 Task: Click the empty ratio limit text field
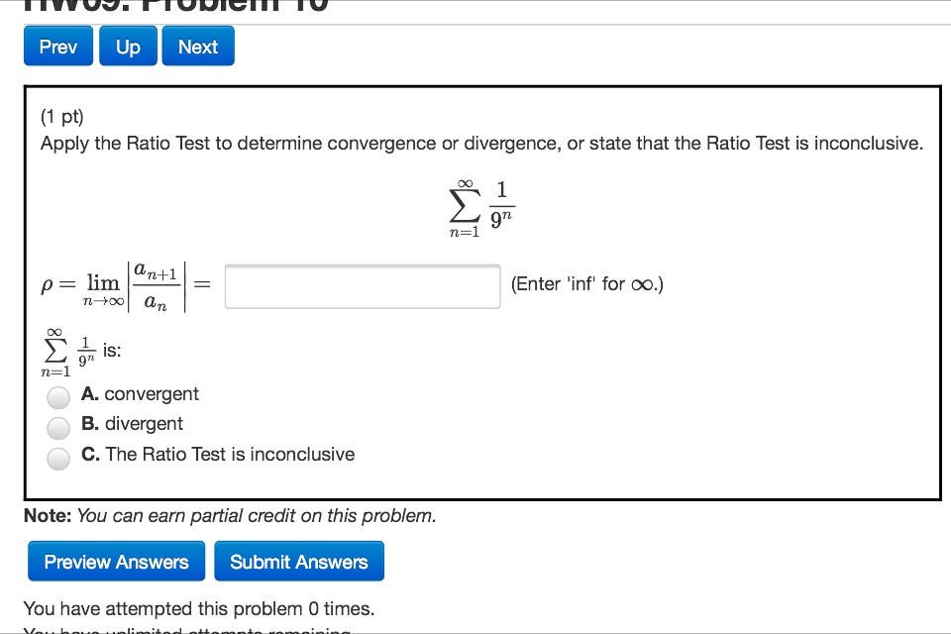click(x=362, y=285)
